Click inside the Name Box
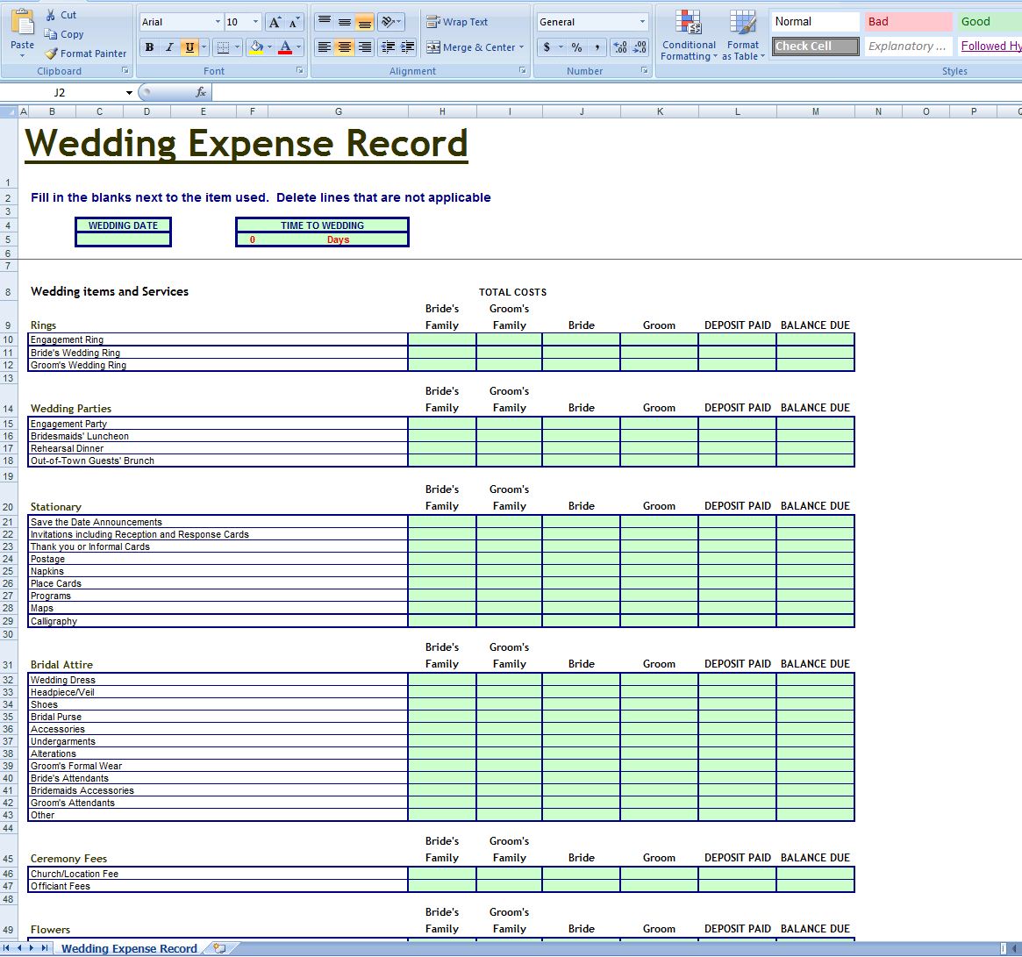The width and height of the screenshot is (1022, 957). tap(61, 91)
